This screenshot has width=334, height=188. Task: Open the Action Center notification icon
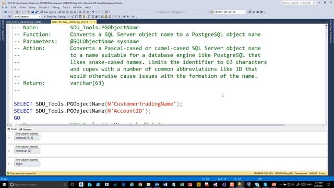click(x=328, y=184)
